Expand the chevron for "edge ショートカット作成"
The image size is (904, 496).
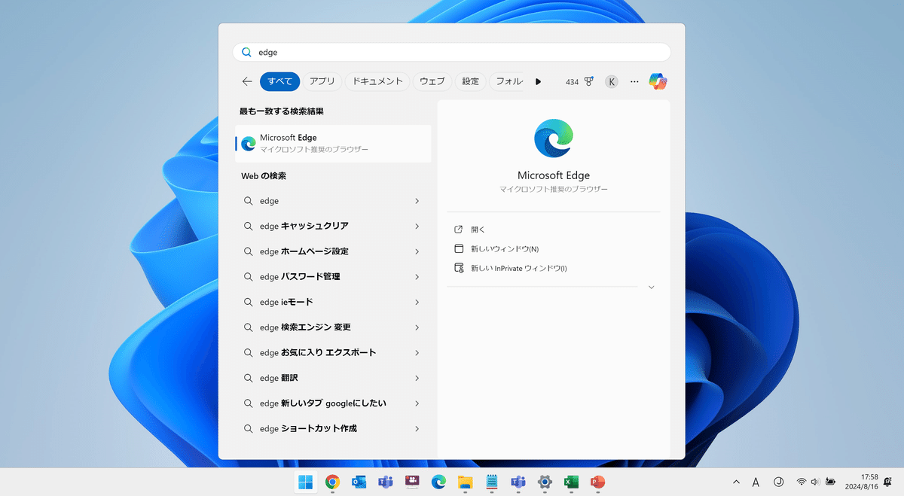[x=417, y=428]
